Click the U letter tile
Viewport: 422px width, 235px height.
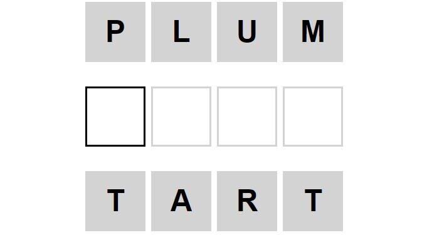tap(247, 32)
